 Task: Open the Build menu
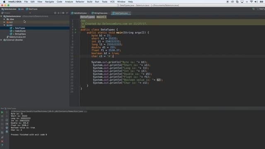(89, 2)
